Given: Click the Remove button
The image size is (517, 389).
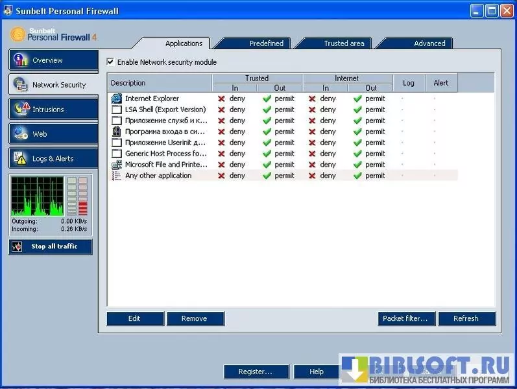Looking at the screenshot, I should 194,318.
